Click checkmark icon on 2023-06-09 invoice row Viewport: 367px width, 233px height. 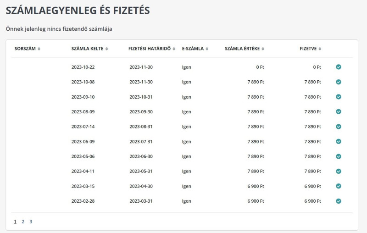point(339,141)
